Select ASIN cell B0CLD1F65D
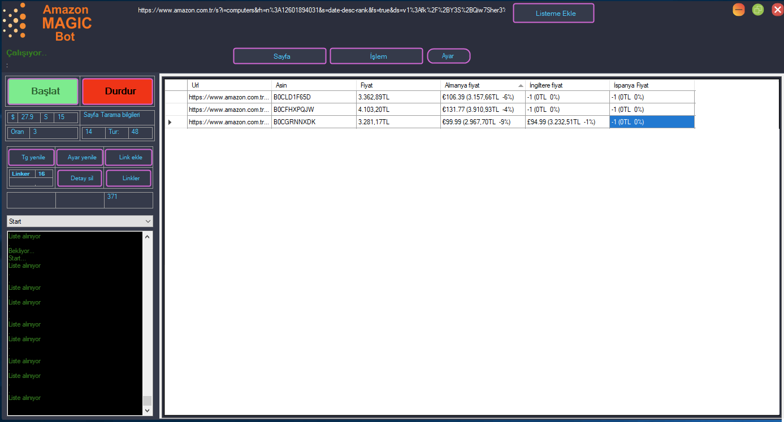 tap(314, 97)
